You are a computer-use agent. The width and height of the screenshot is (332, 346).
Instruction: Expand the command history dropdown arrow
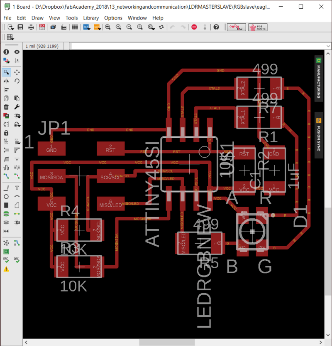[x=328, y=46]
